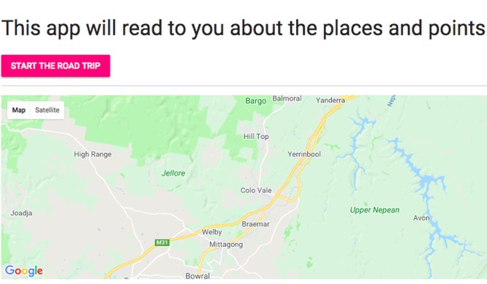Select the Colo Vale label

coord(256,190)
